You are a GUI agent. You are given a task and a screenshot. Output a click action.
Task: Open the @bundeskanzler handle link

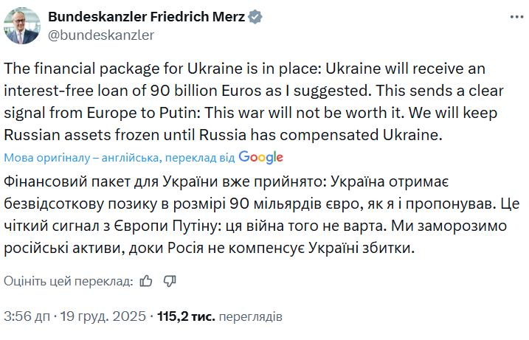100,34
